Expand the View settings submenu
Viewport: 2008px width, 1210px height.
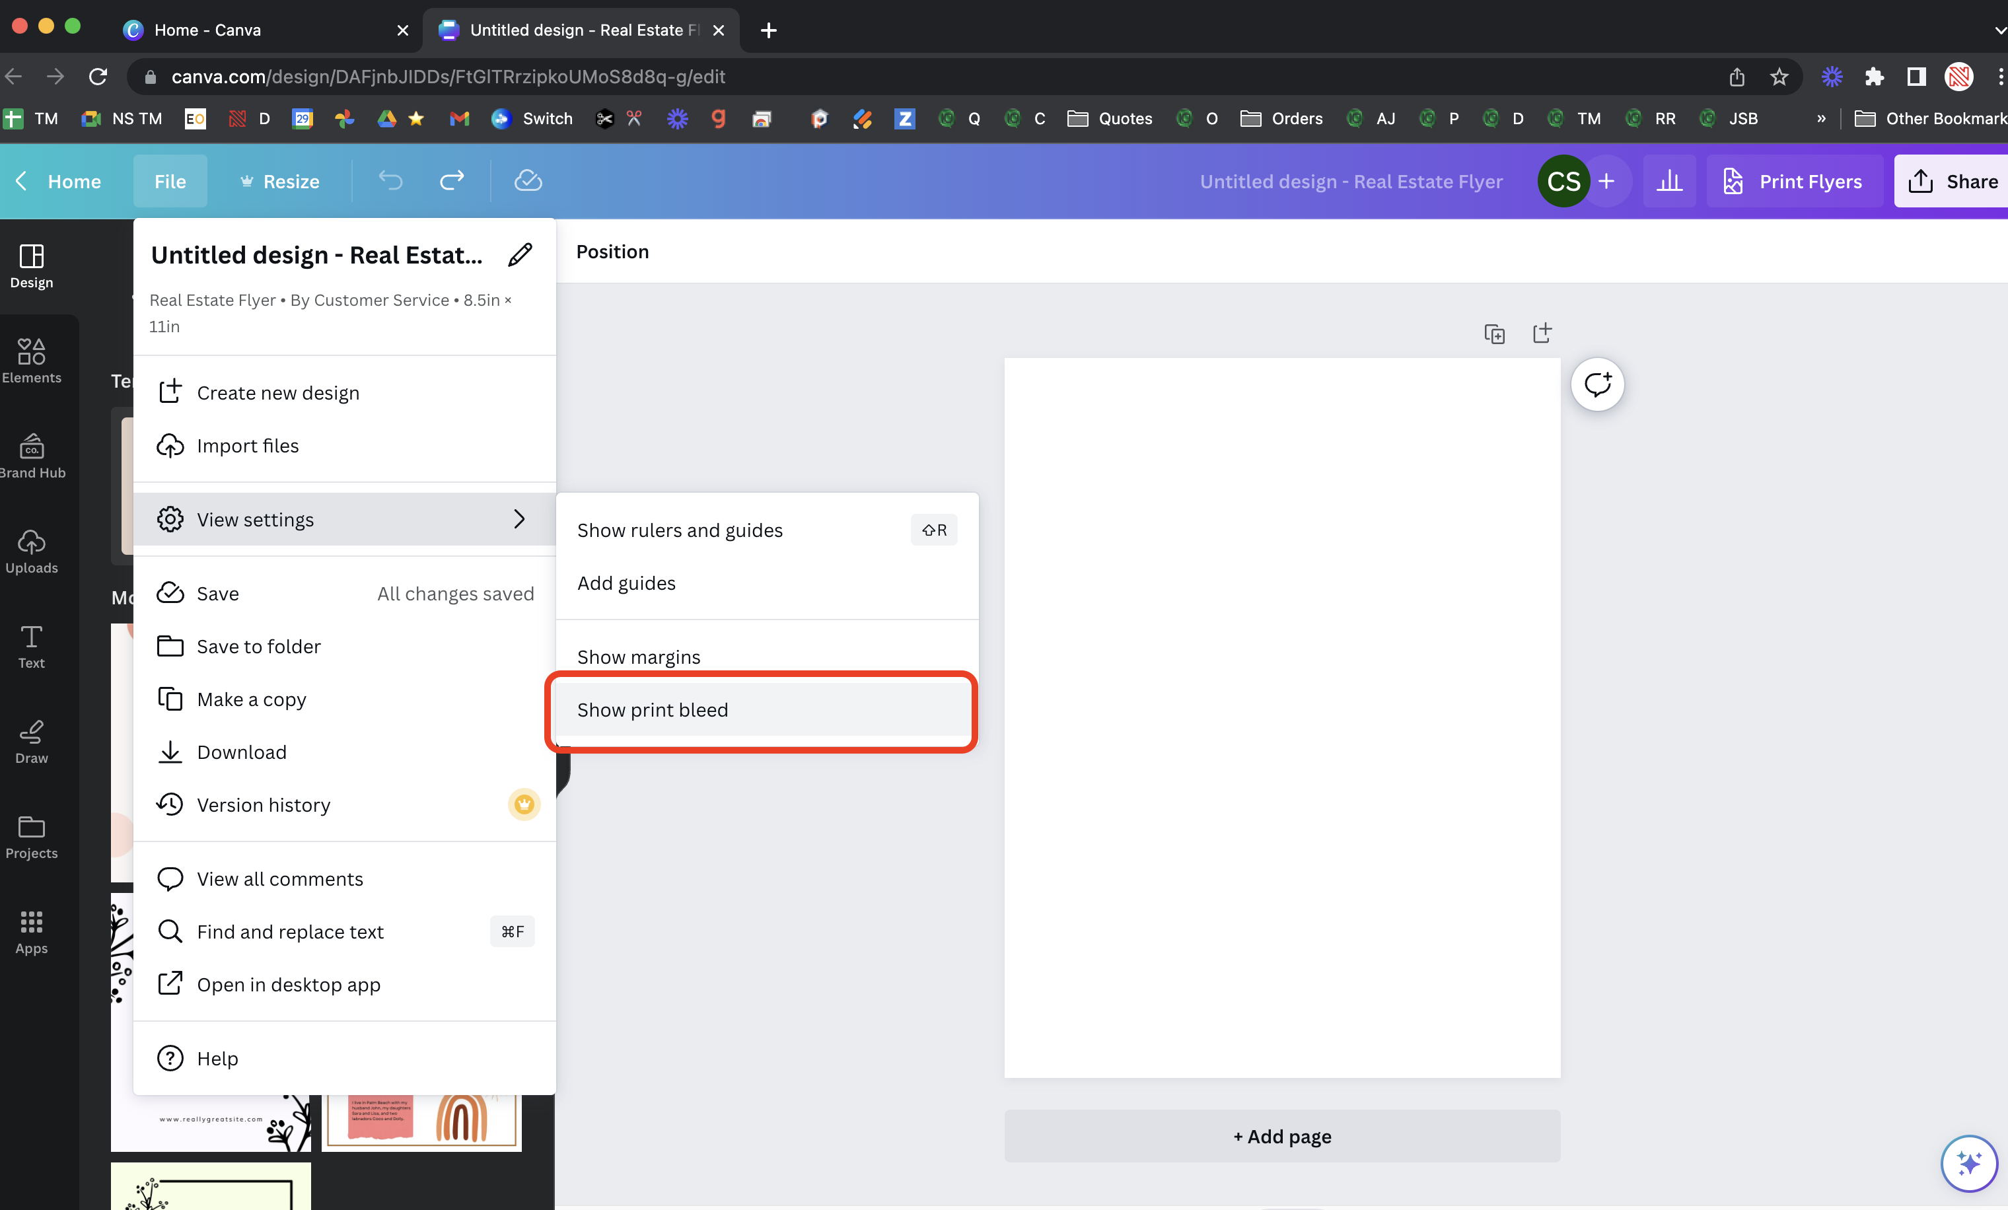click(345, 519)
